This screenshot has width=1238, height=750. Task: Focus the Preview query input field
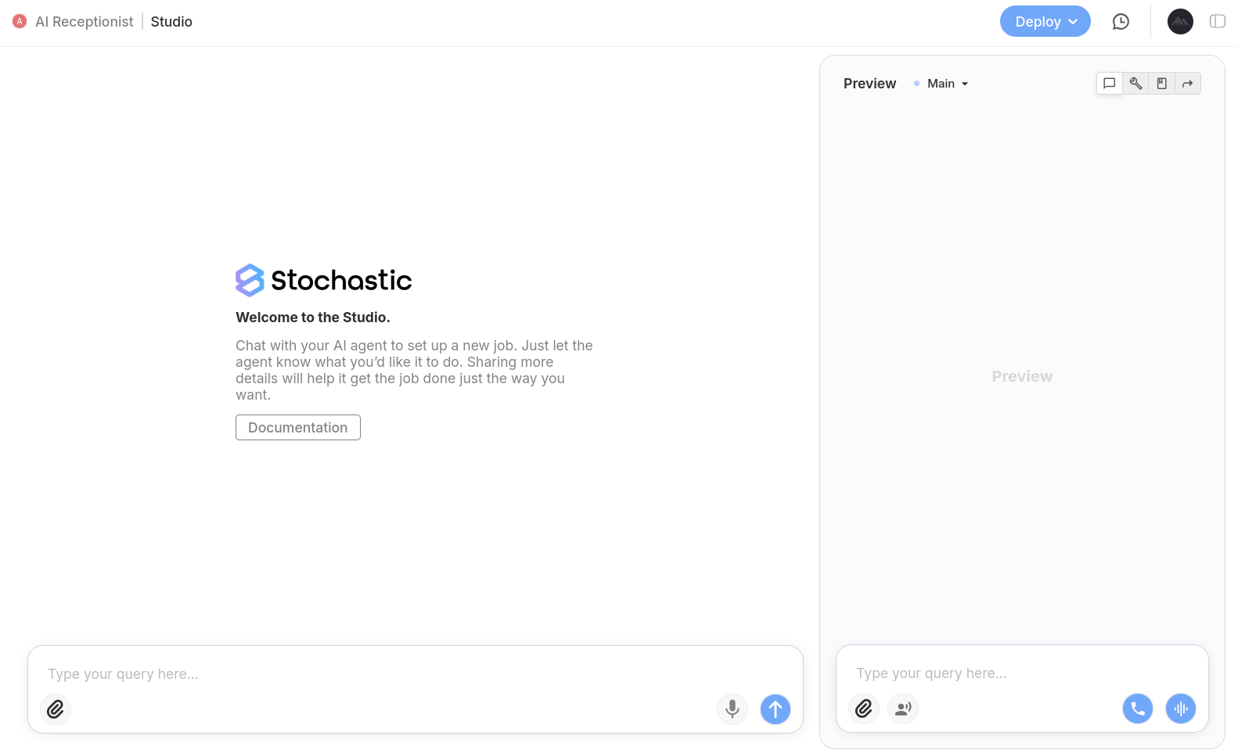pos(1022,673)
